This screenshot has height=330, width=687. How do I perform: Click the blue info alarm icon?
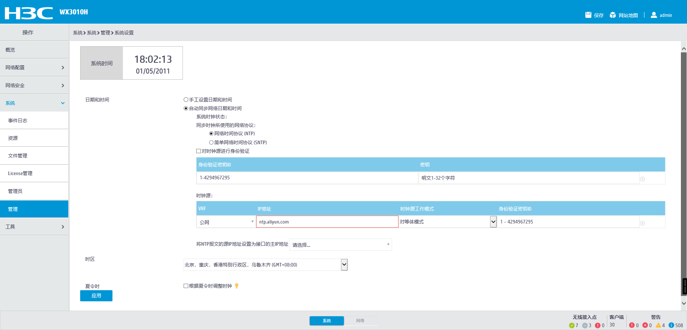coord(671,325)
